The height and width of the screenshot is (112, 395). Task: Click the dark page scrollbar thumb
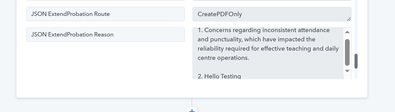tap(356, 61)
